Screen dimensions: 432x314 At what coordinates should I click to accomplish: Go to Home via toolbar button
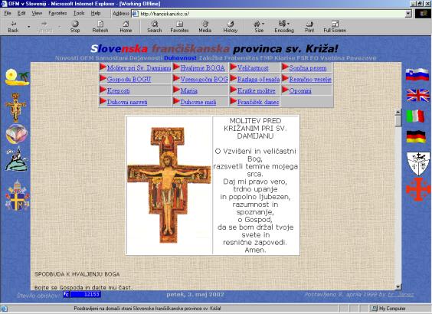(126, 27)
